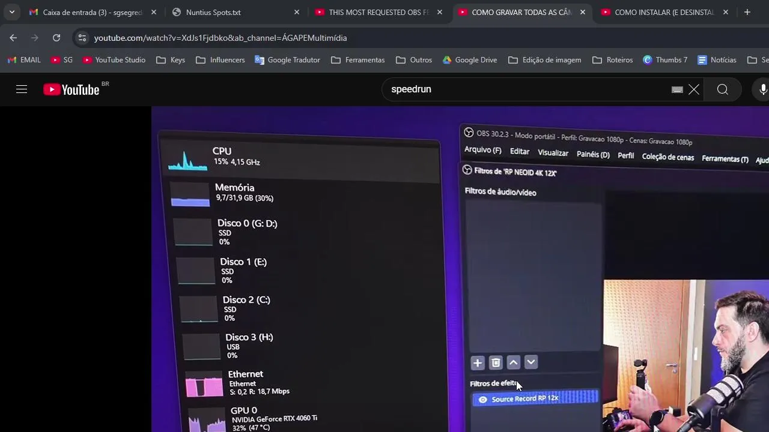Click the CPU usage graph thumbnail
The image size is (769, 432).
point(187,160)
